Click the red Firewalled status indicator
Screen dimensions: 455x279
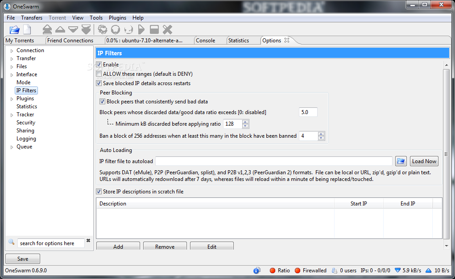pyautogui.click(x=298, y=270)
